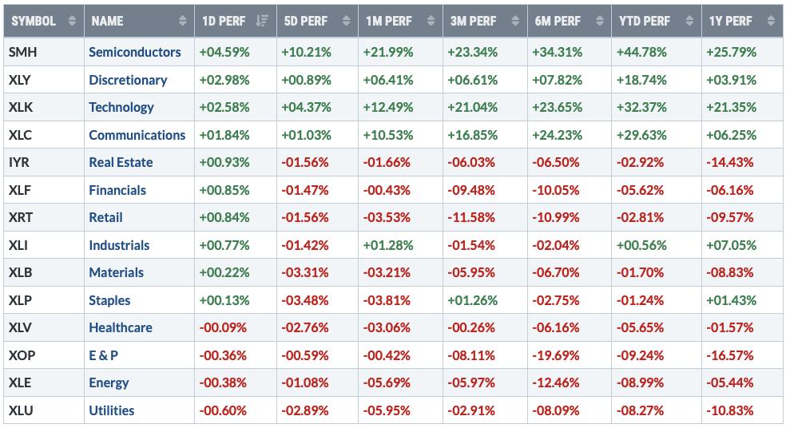Image resolution: width=790 pixels, height=428 pixels.
Task: Click the sort arrows beside 1Y PERF
Action: pyautogui.click(x=768, y=22)
